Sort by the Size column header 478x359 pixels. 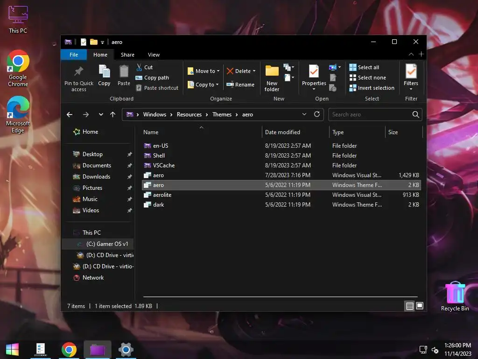pos(404,132)
